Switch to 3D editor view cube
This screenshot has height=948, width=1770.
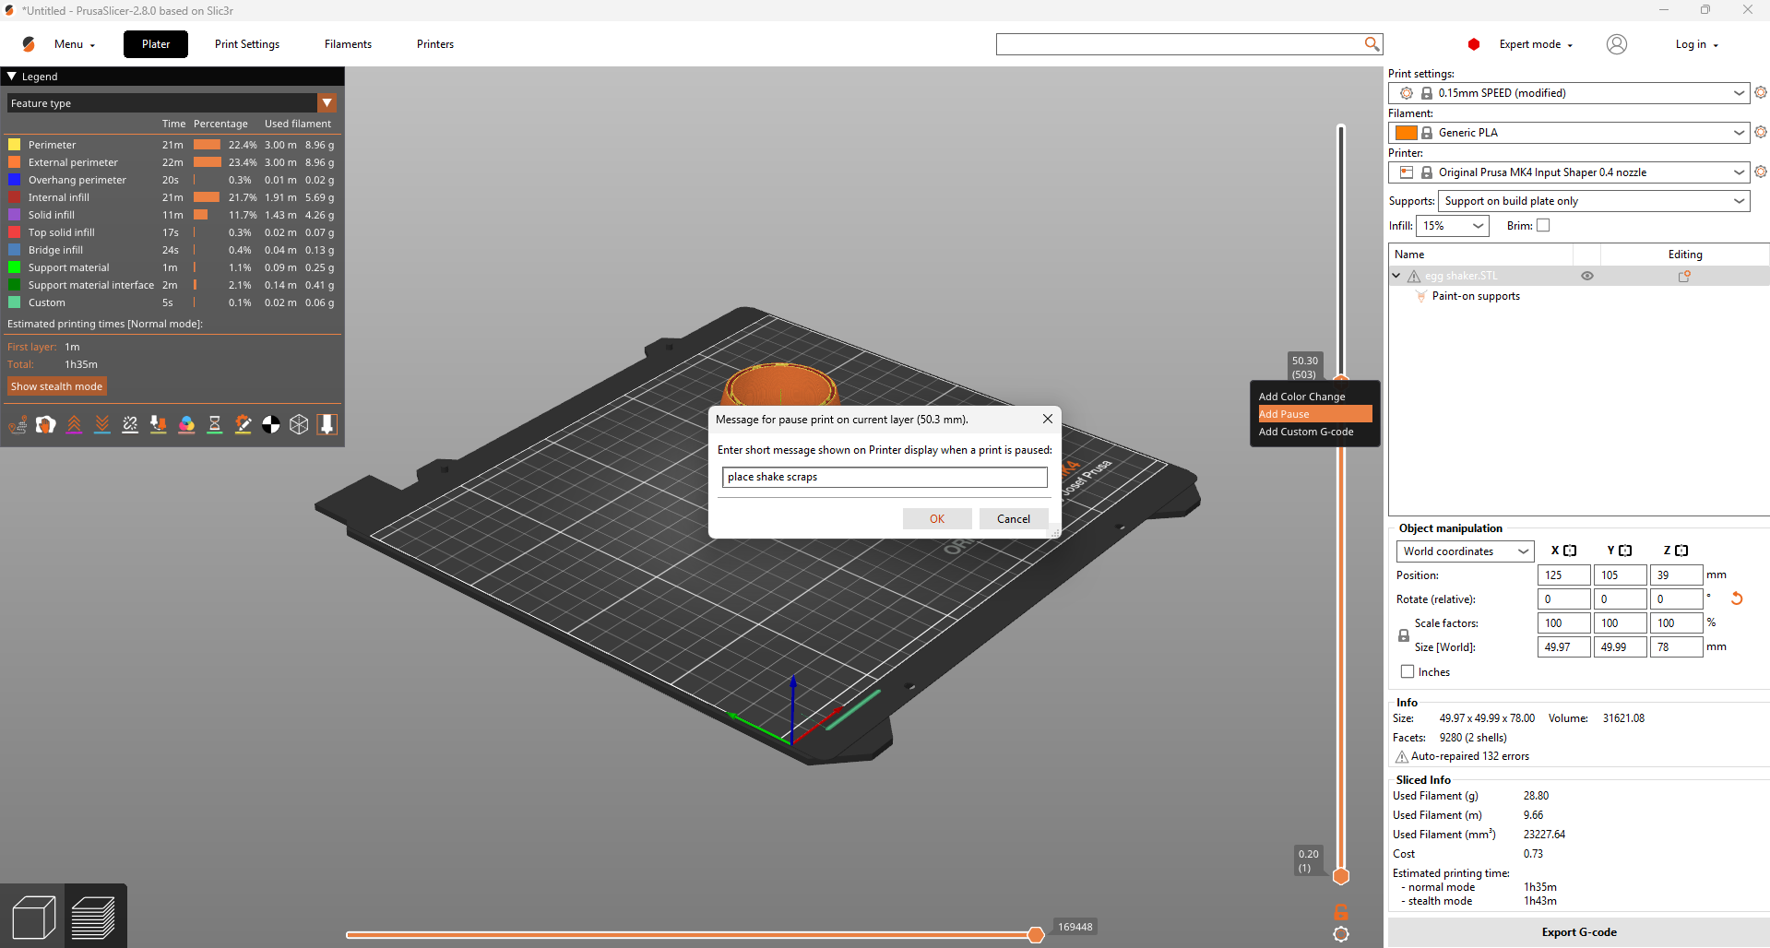point(33,918)
